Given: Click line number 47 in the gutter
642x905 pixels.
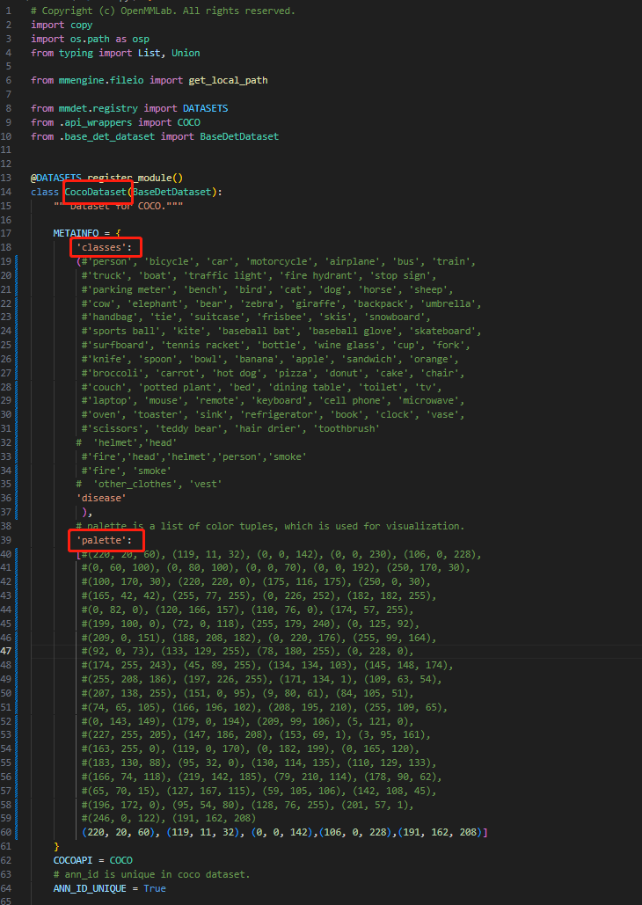Looking at the screenshot, I should pos(7,651).
